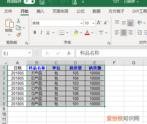Image resolution: width=147 pixels, height=124 pixels.
Task: Open Font dialog launcher in 字体 group
Action: (x=109, y=43)
